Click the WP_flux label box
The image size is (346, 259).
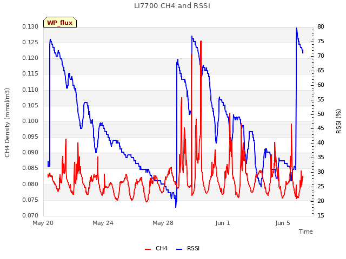(x=60, y=22)
